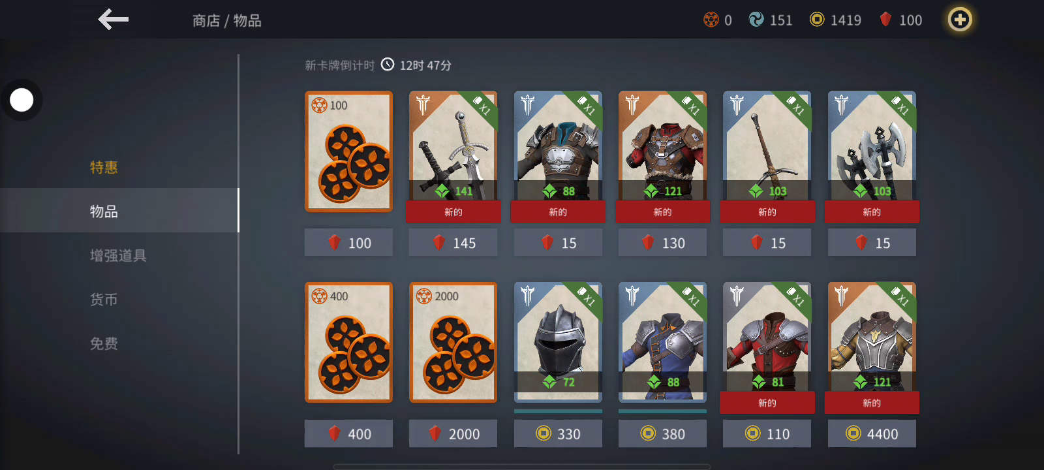
Task: Buy 100 tokens for 100 gems
Action: point(348,243)
